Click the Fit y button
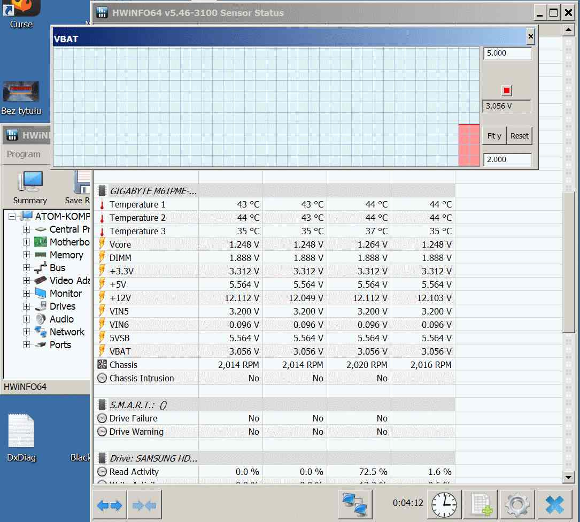The height and width of the screenshot is (522, 580). pyautogui.click(x=494, y=136)
